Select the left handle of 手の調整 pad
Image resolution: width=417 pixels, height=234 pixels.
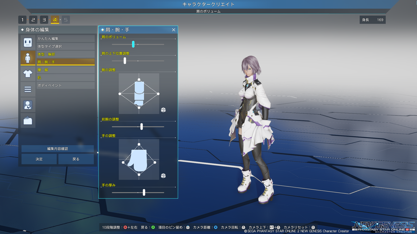(x=123, y=162)
